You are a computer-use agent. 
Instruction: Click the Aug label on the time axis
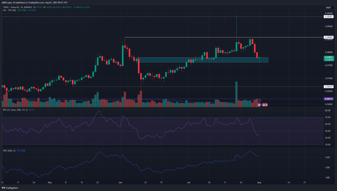260,182
